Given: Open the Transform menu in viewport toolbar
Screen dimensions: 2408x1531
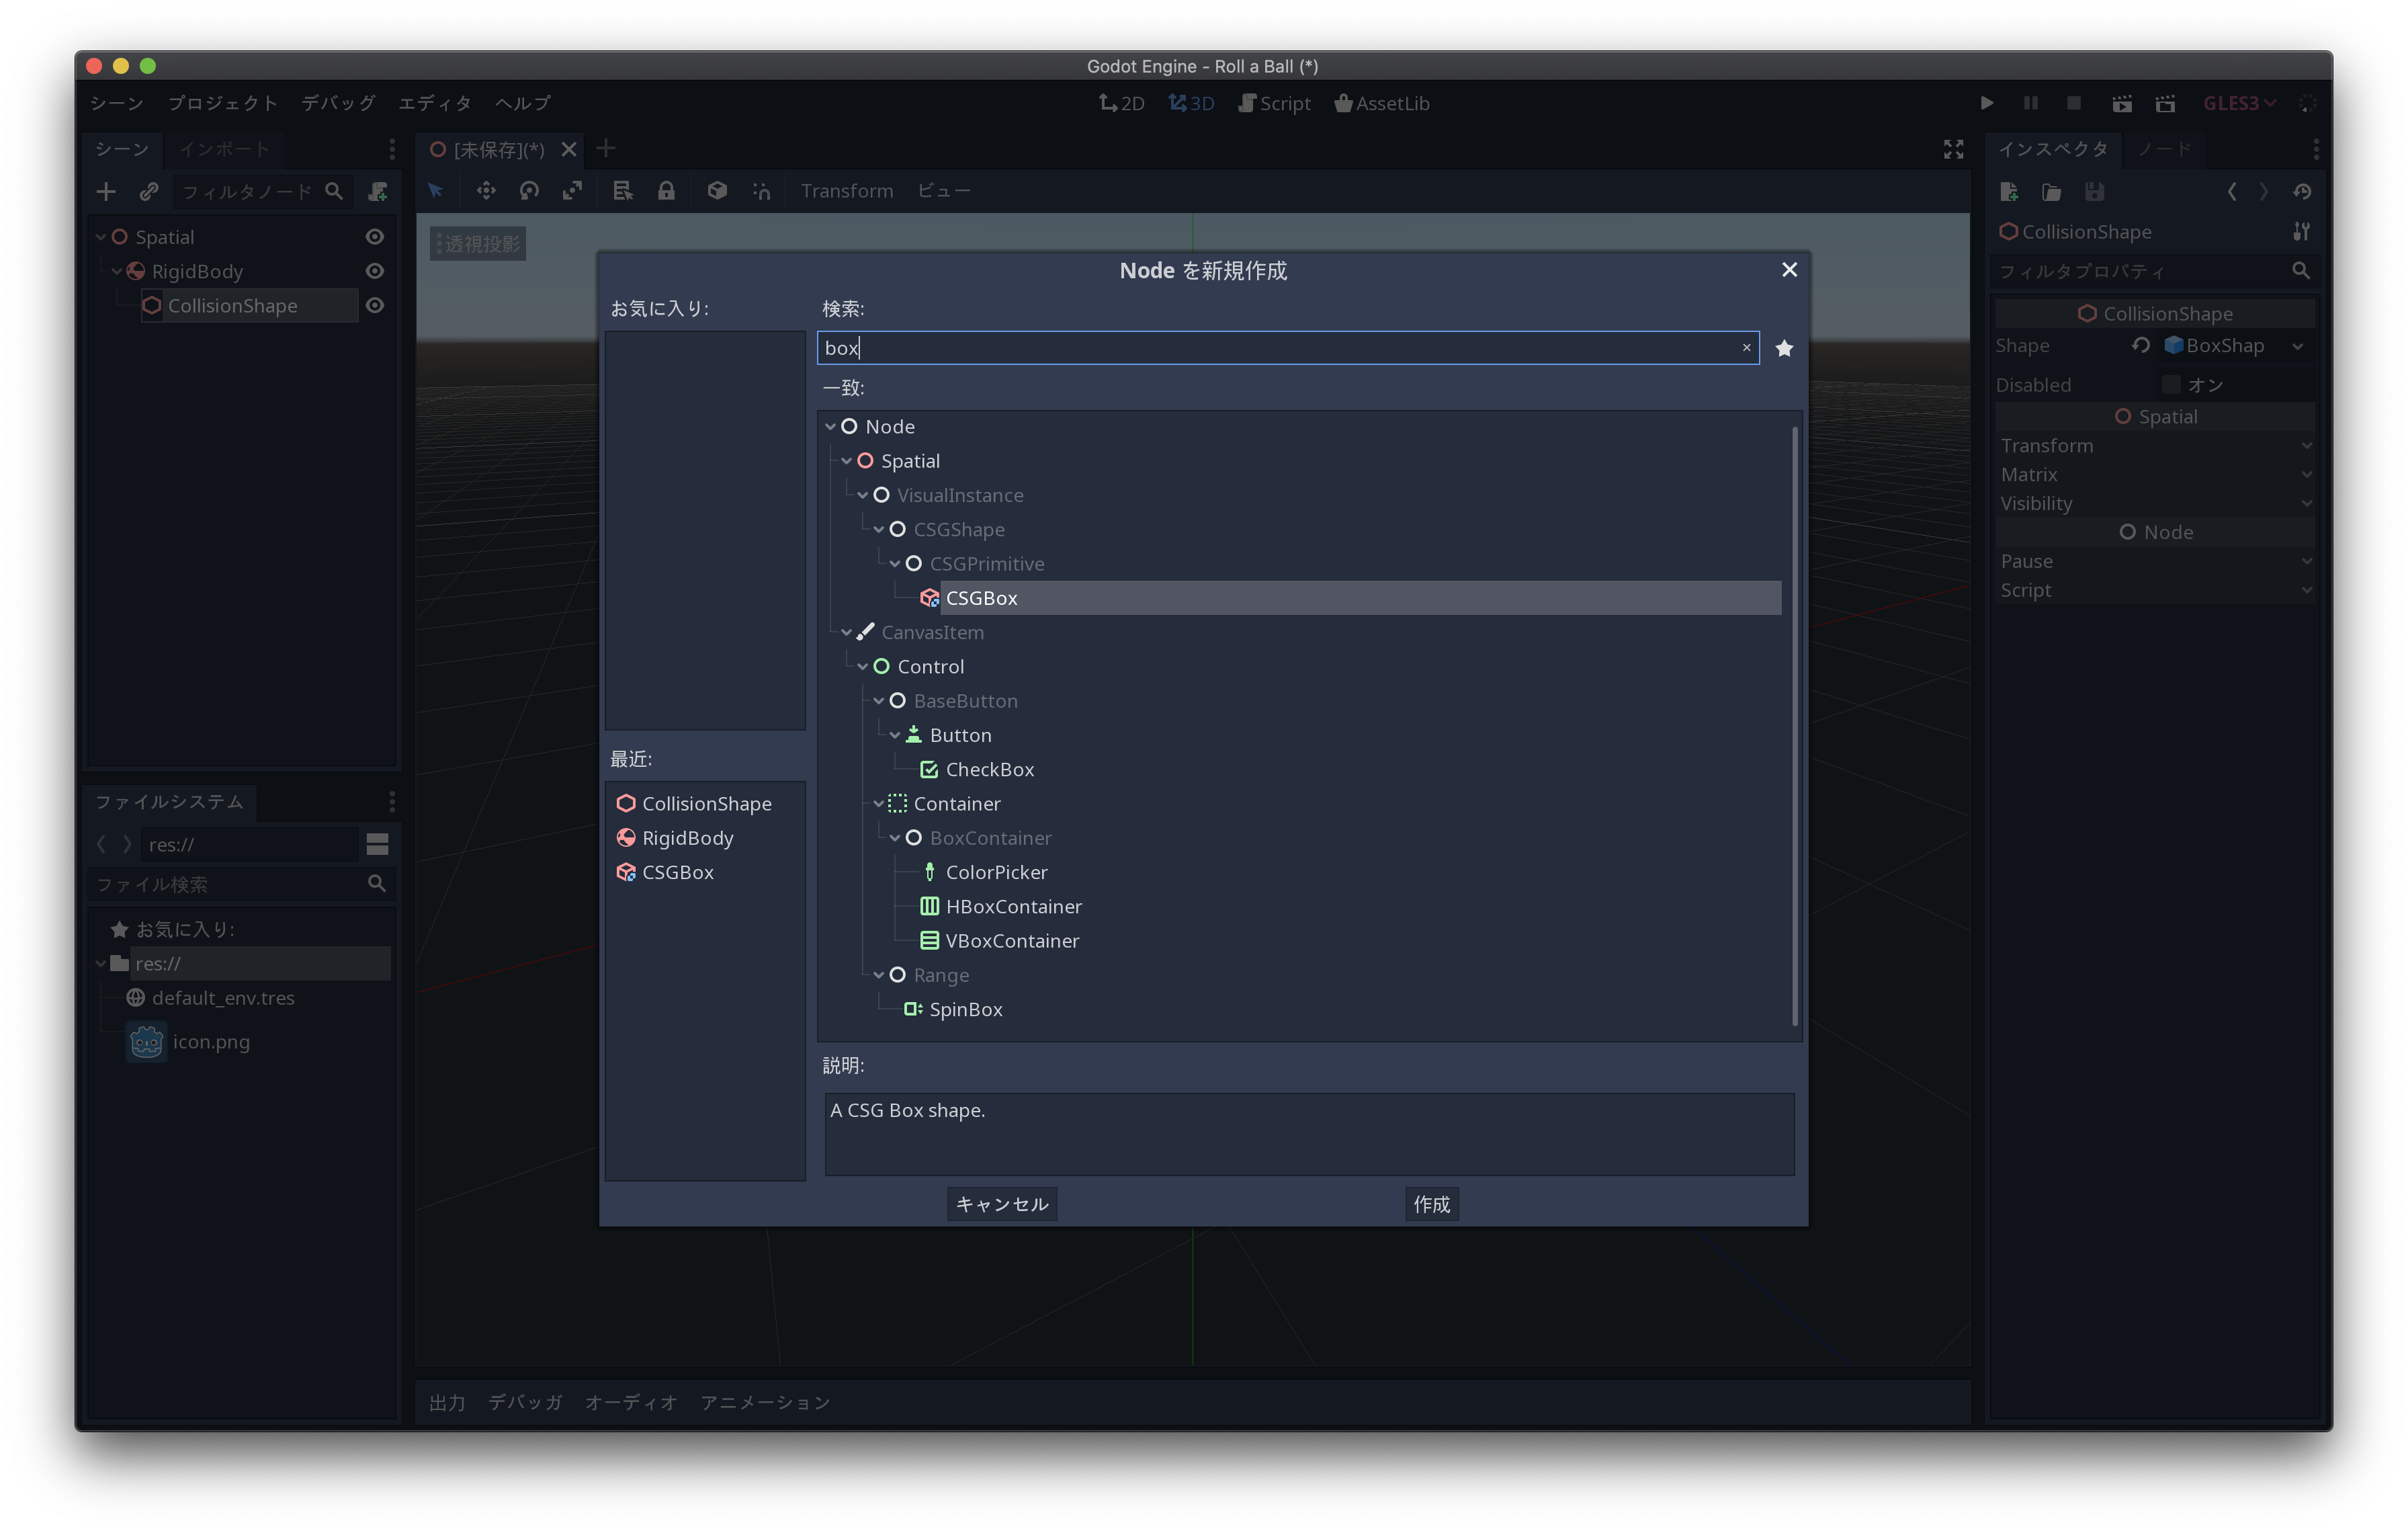Looking at the screenshot, I should 847,190.
